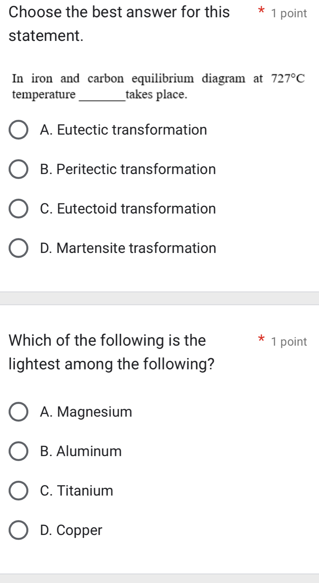Viewport: 319px width, 583px height.
Task: Click the 'Choose the best answer' question title
Action: [x=119, y=24]
